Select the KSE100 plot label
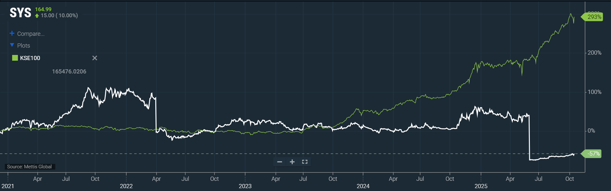 point(30,58)
